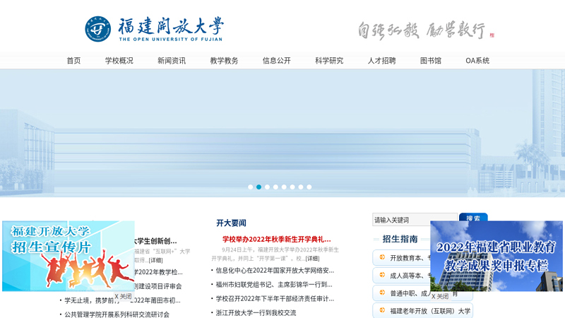Open news 浙江开放大学一行到我校交流
The image size is (565, 318).
click(x=256, y=313)
